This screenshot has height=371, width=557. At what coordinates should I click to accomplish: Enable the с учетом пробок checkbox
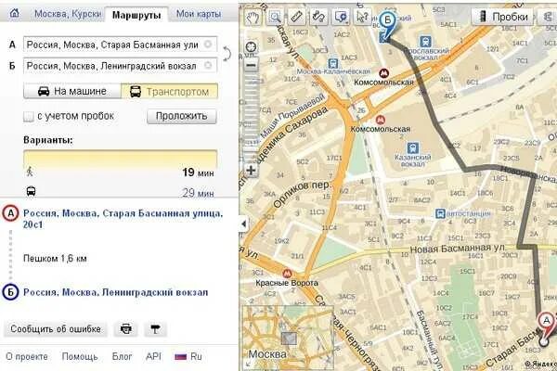tap(29, 117)
